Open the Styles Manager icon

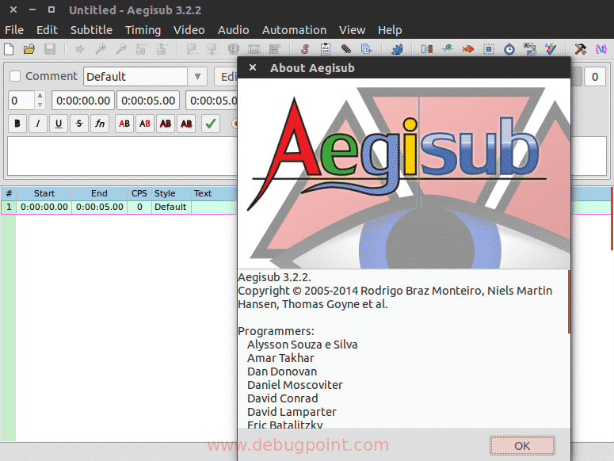tap(305, 49)
